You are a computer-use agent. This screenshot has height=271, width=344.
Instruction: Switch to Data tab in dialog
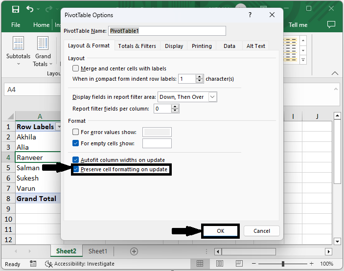click(229, 46)
